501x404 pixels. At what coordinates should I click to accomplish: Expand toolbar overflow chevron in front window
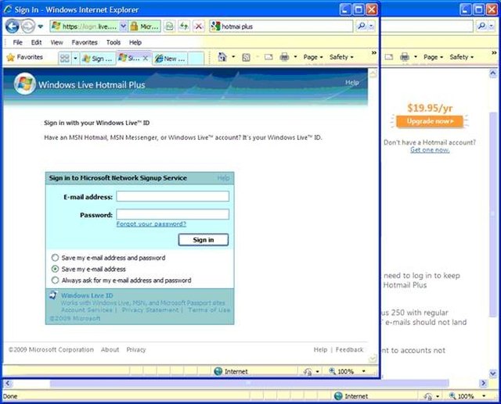tap(374, 53)
